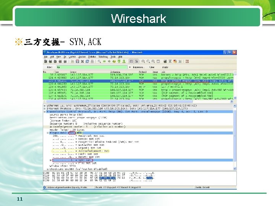Open the File menu
This screenshot has width=275, height=206.
pos(46,57)
